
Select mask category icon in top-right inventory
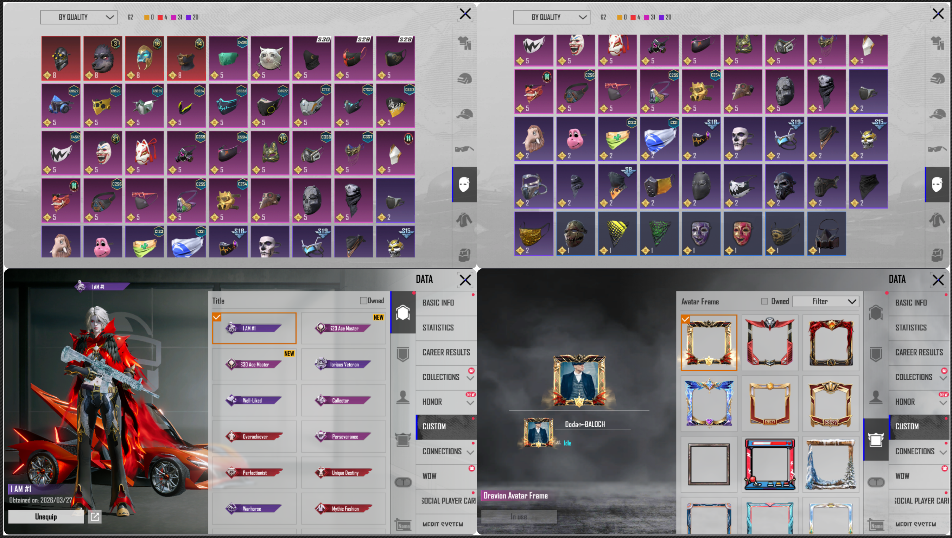pyautogui.click(x=938, y=184)
